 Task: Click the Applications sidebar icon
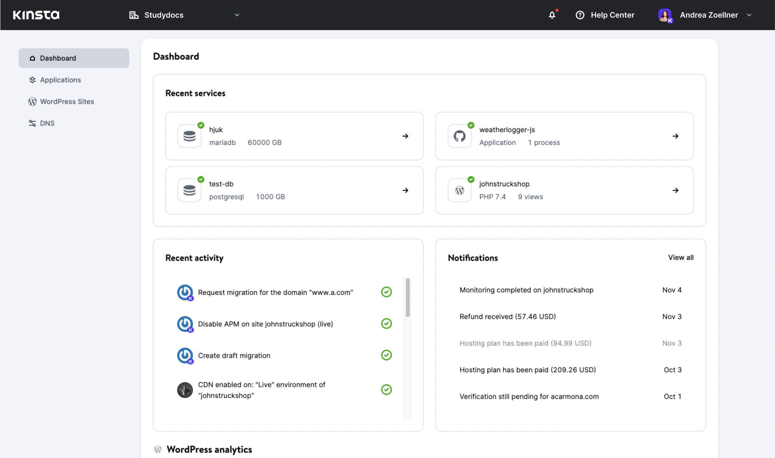pos(32,79)
